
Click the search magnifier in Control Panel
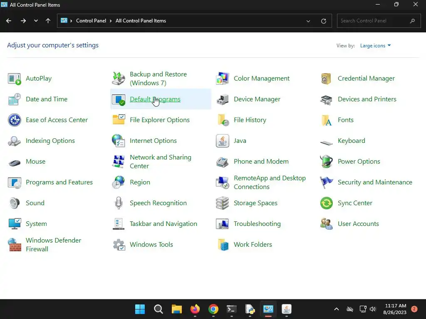pos(412,21)
